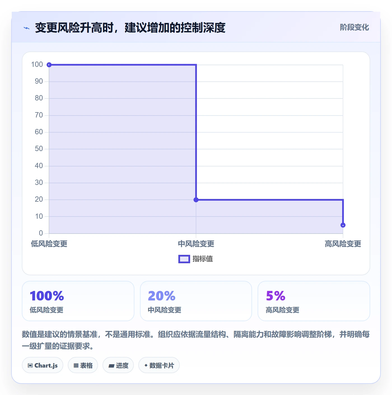The width and height of the screenshot is (392, 395).
Task: Click the bar icon in 进度 chip
Action: 111,366
